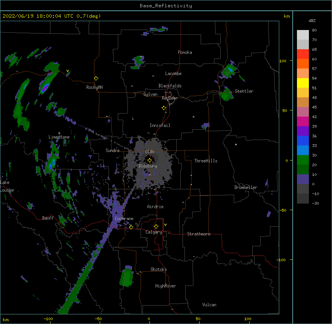Click the RockyMH label
The height and width of the screenshot is (324, 332).
point(94,87)
